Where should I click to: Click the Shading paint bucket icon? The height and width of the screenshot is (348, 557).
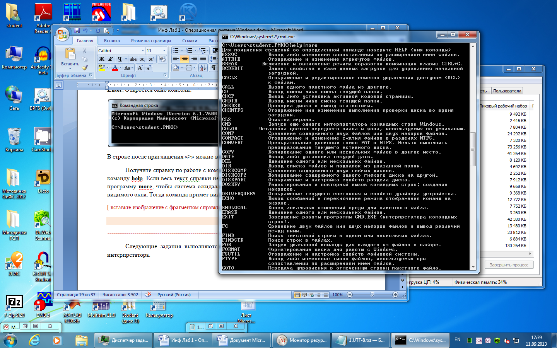click(x=176, y=68)
